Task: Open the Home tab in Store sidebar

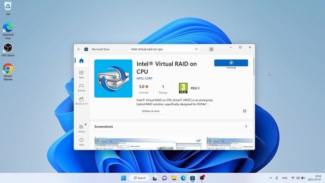Action: click(x=81, y=60)
